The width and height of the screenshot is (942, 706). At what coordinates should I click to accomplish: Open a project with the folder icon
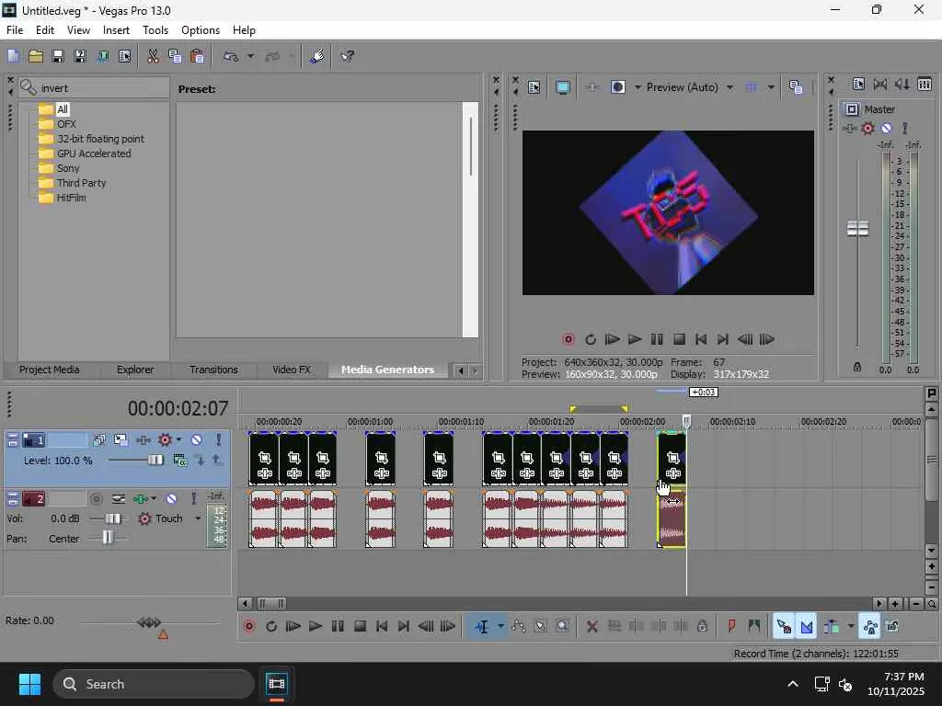(36, 56)
